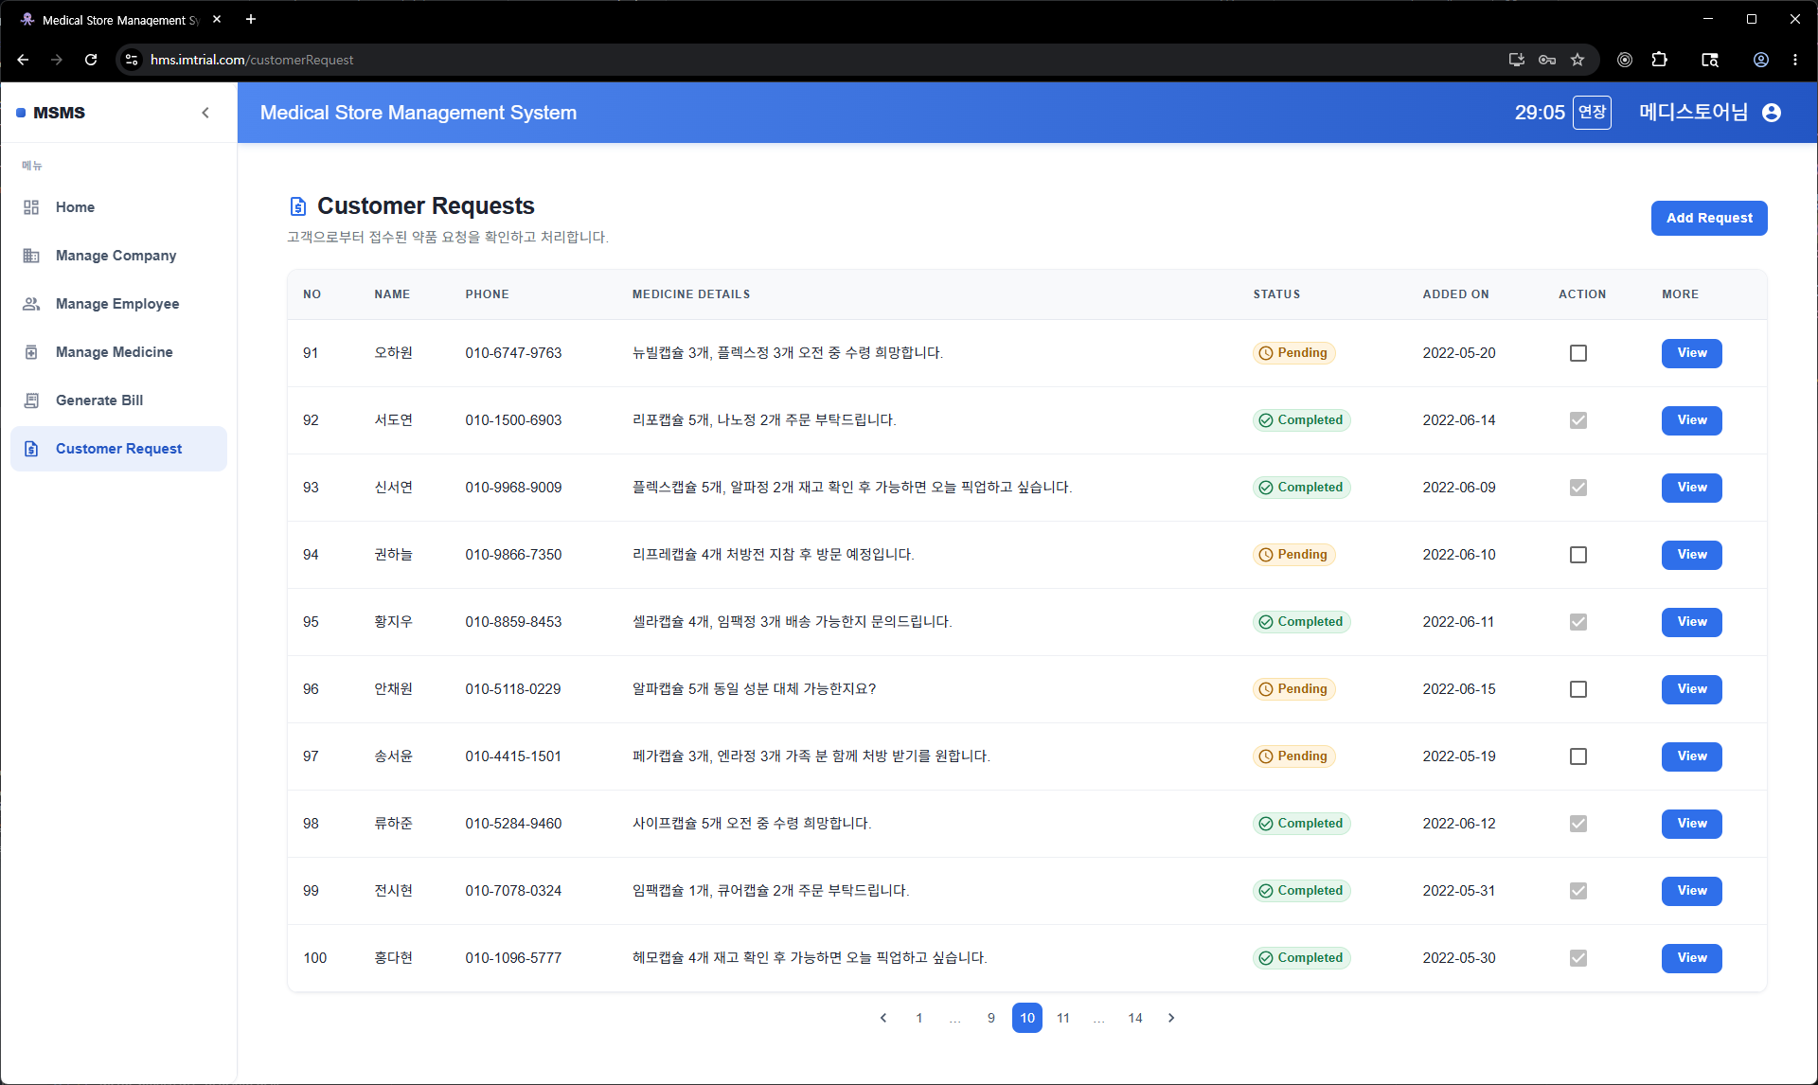1818x1085 pixels.
Task: Open View for 신서연's request
Action: (1692, 488)
